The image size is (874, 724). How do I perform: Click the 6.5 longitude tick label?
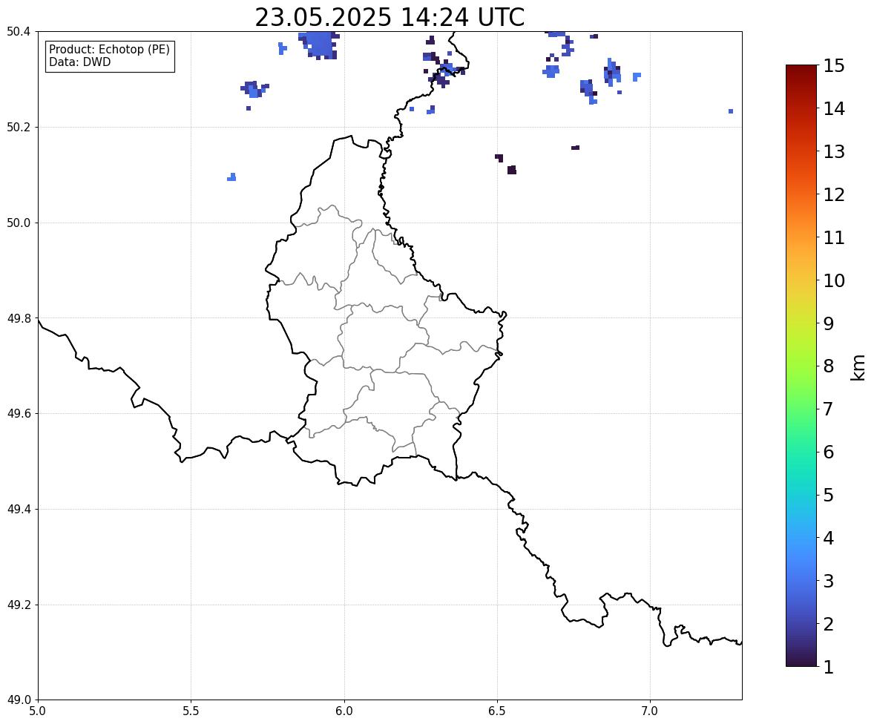coord(497,711)
